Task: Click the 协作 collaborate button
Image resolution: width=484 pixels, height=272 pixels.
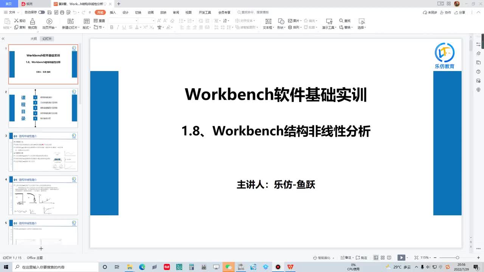Action: [x=445, y=12]
